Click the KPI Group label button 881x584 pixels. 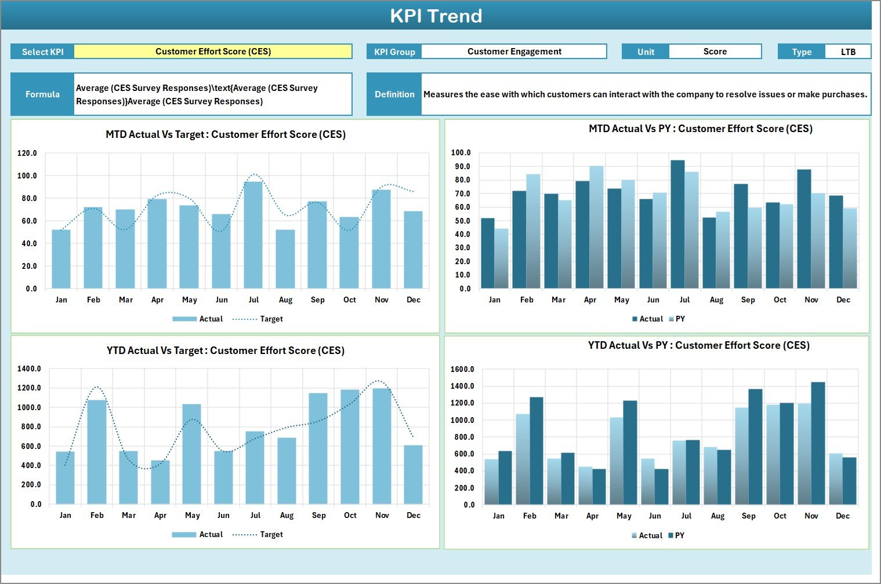pos(394,51)
